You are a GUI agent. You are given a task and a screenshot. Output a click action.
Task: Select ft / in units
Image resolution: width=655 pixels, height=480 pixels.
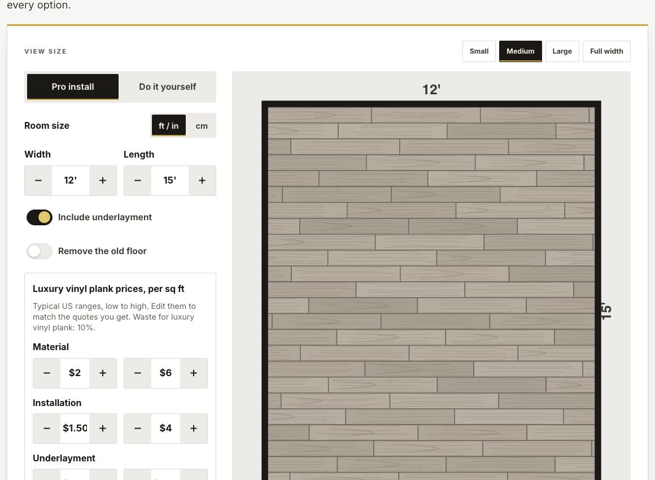(x=168, y=126)
